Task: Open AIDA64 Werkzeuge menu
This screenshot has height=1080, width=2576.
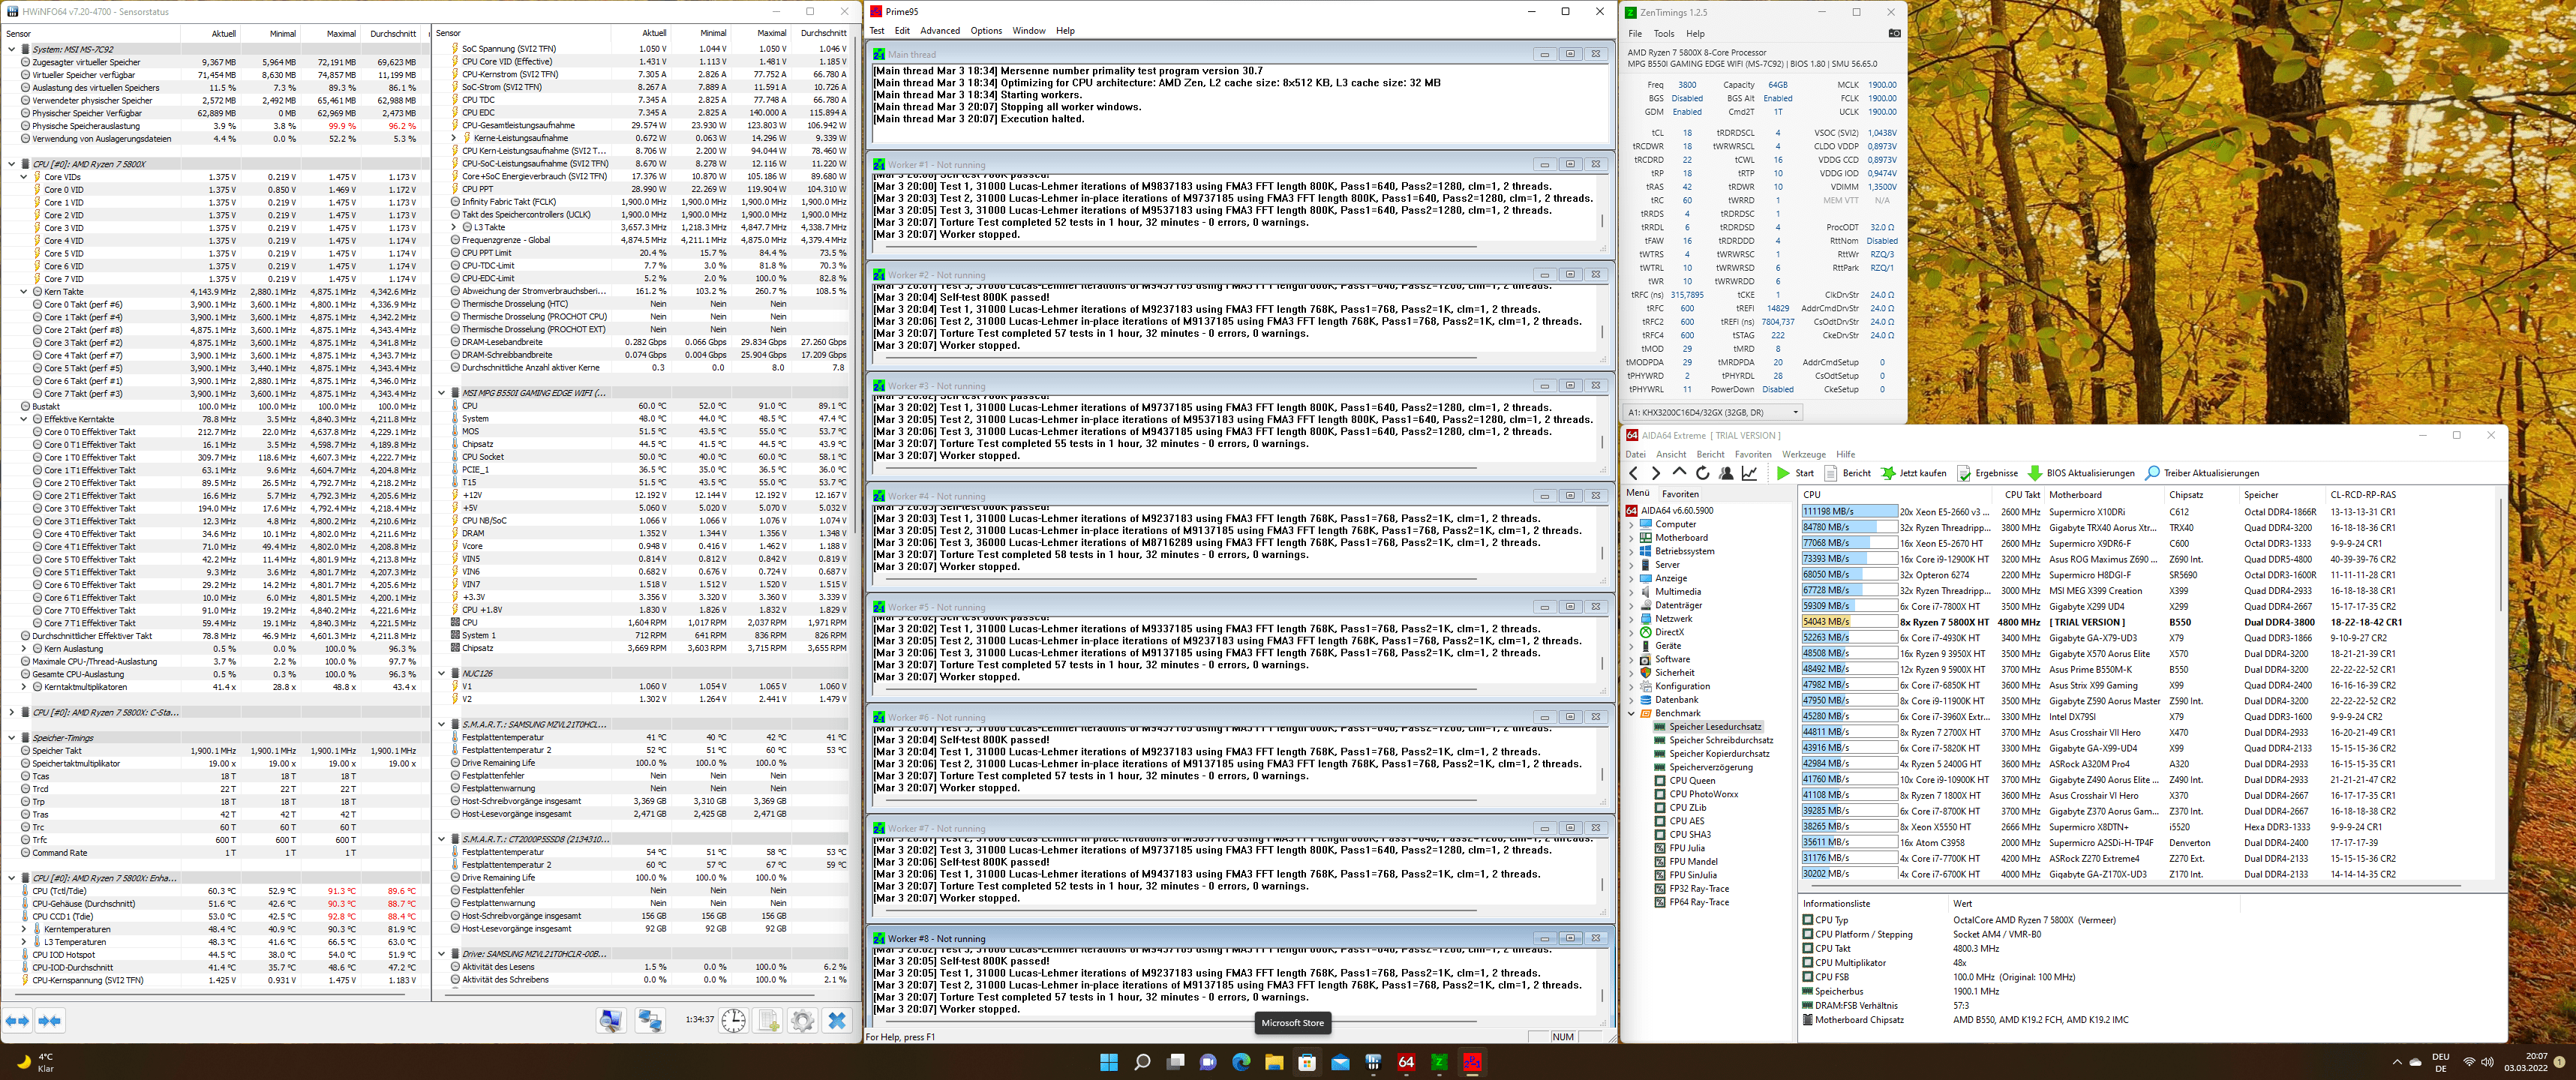Action: [x=1804, y=455]
